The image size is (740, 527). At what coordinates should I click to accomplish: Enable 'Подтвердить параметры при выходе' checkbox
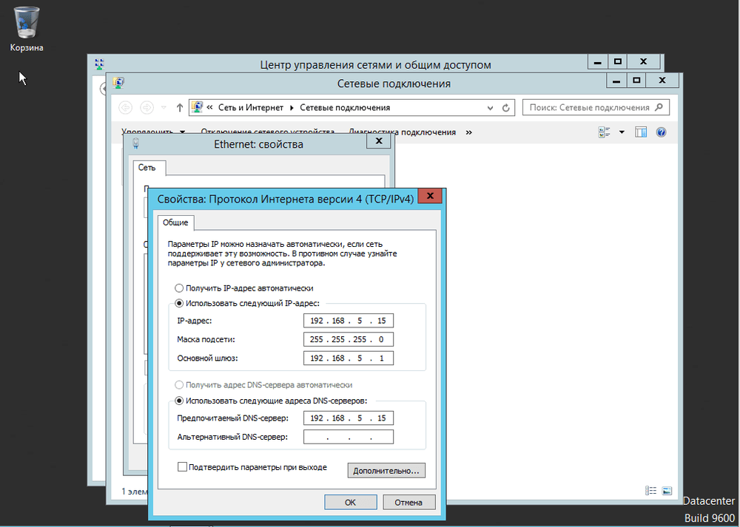pos(182,467)
